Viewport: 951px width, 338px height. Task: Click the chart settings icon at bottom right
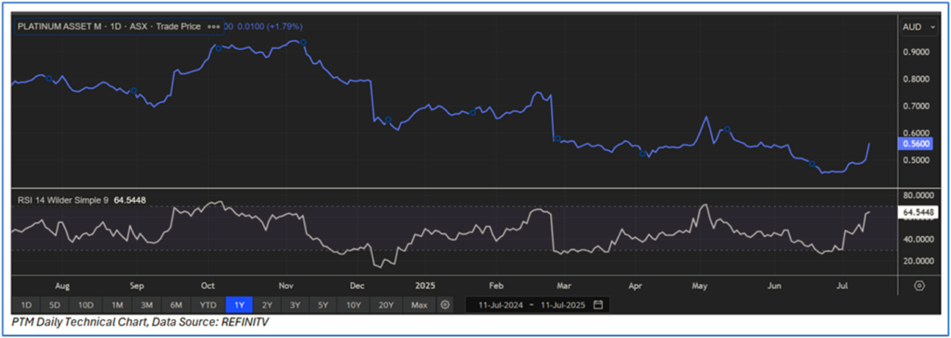pyautogui.click(x=919, y=286)
